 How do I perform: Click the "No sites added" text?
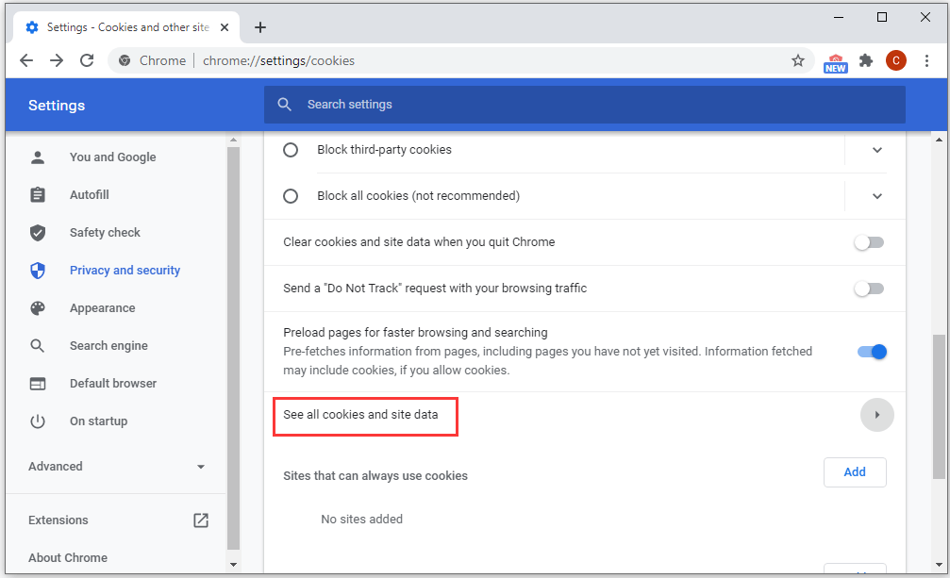[361, 520]
